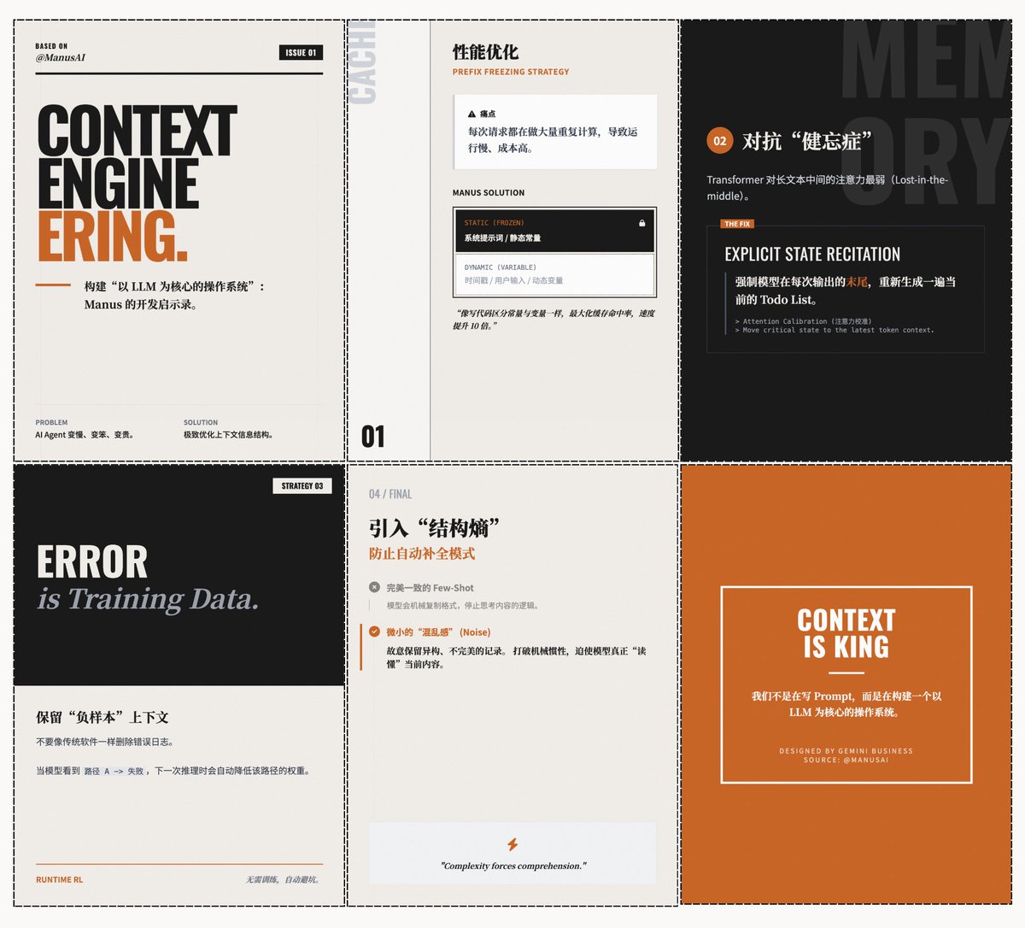Click the text 不要像传统软件一样删除错误日志。
Screen dimensions: 1025x928
[x=104, y=742]
